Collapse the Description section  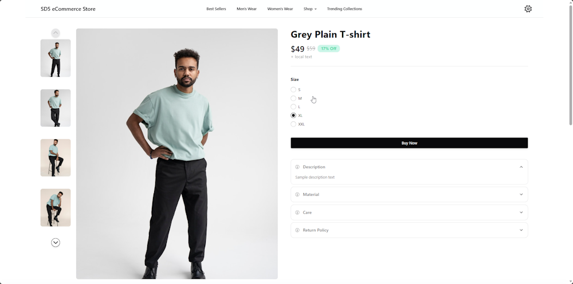pyautogui.click(x=521, y=167)
